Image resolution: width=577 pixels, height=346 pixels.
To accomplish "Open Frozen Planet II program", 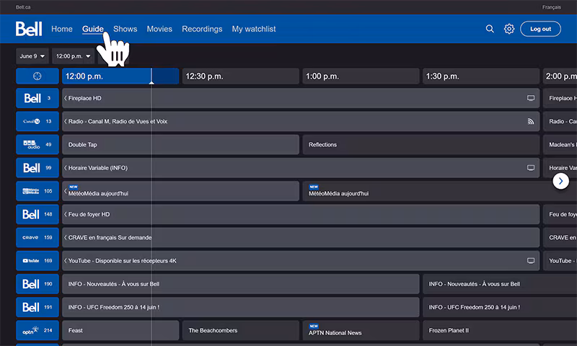I will [500, 330].
